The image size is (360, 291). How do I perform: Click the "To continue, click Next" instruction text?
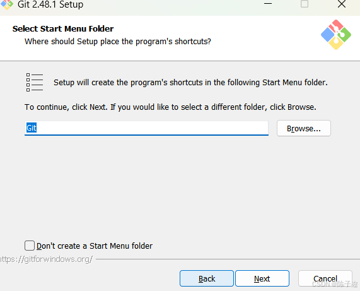(x=170, y=107)
